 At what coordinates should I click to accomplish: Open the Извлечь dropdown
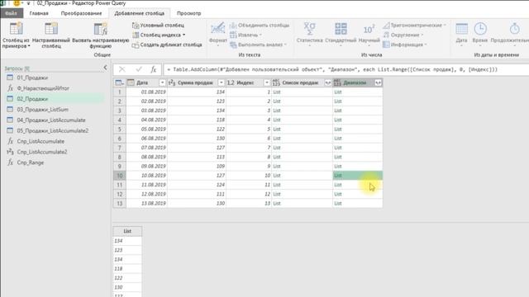pyautogui.click(x=246, y=35)
